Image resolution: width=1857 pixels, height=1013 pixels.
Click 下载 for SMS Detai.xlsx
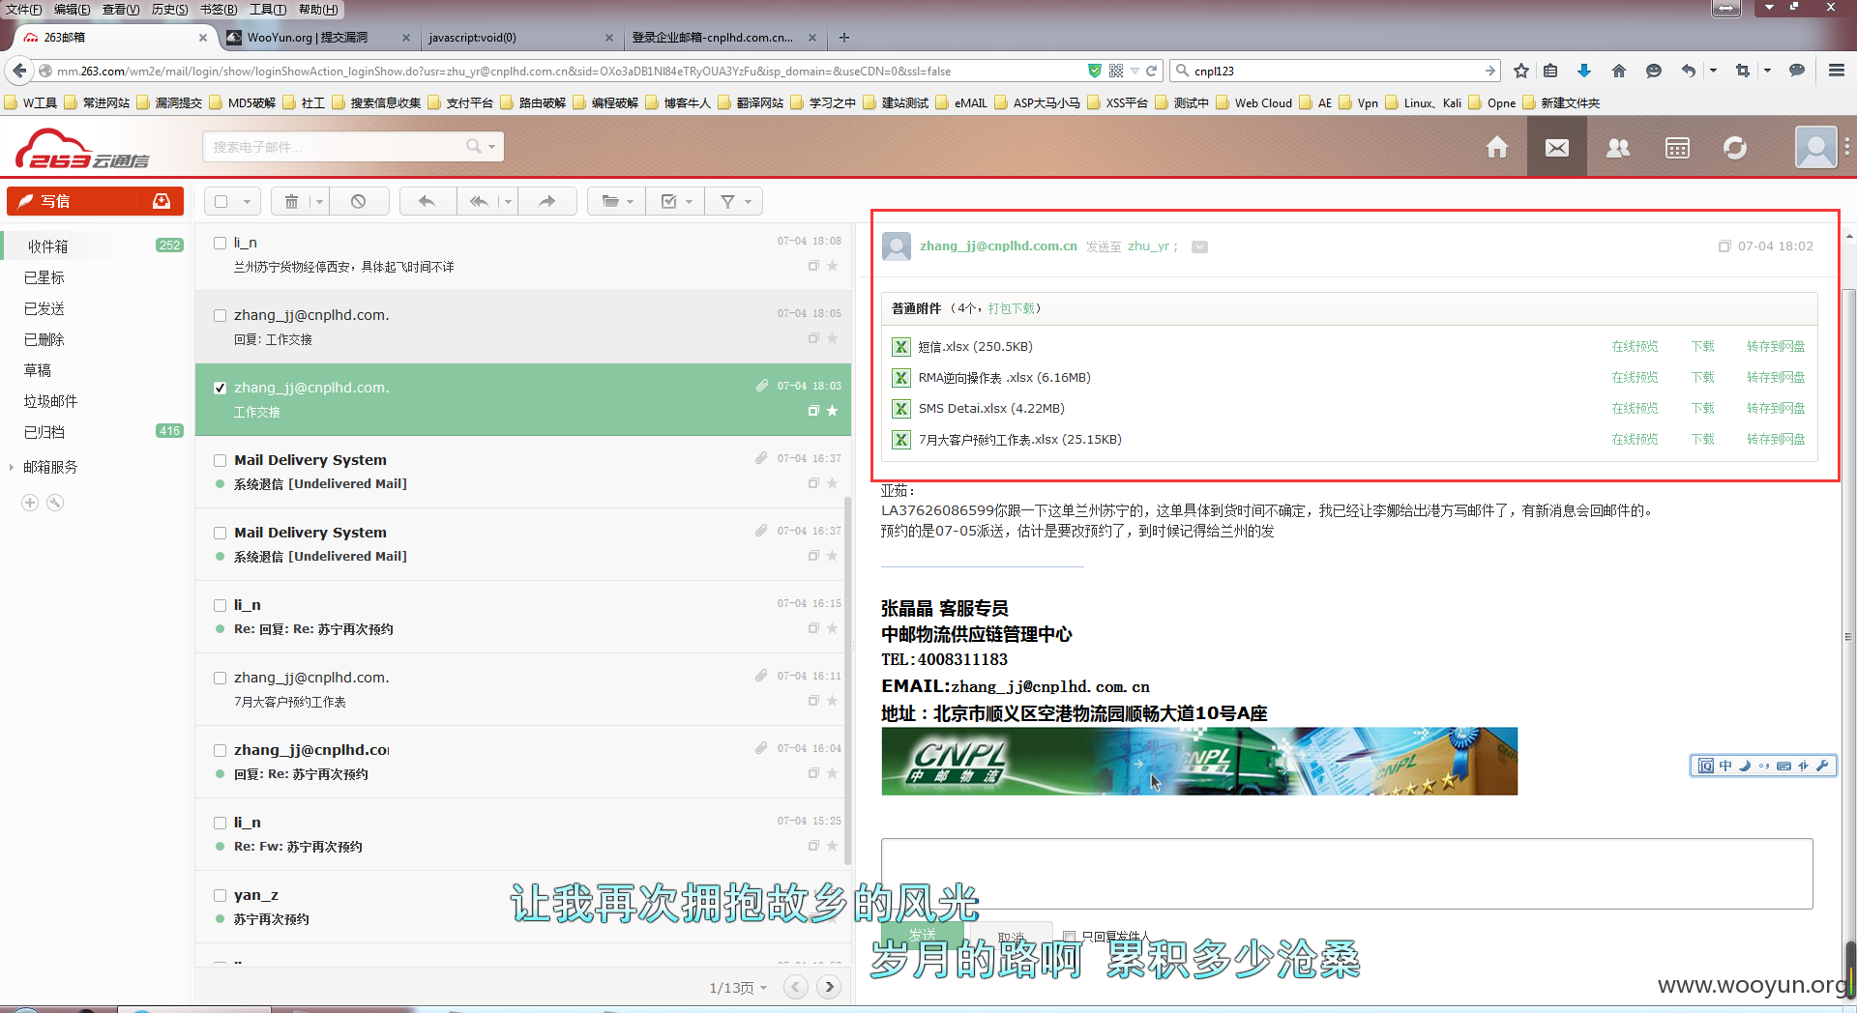1702,408
